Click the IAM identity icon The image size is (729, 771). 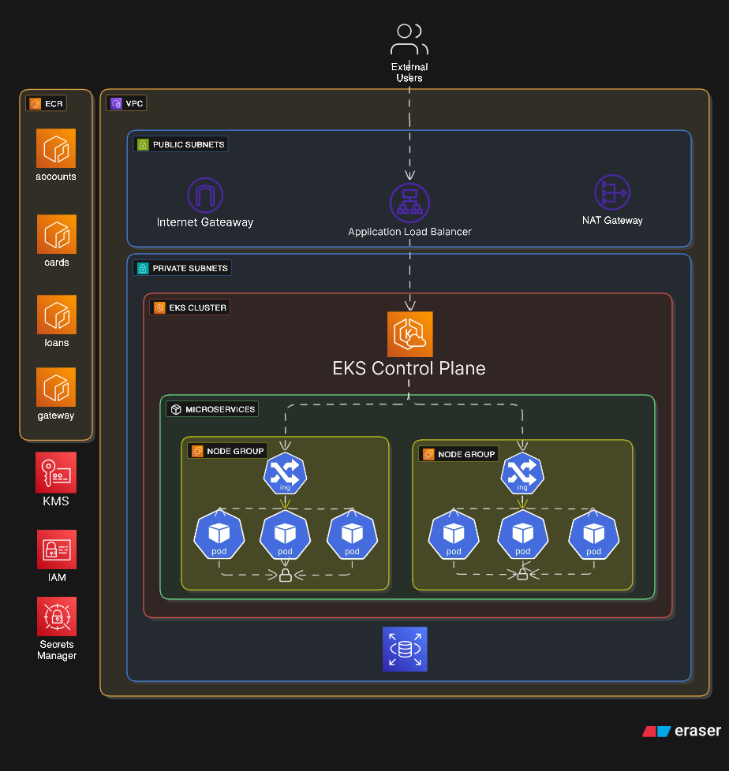(x=57, y=549)
